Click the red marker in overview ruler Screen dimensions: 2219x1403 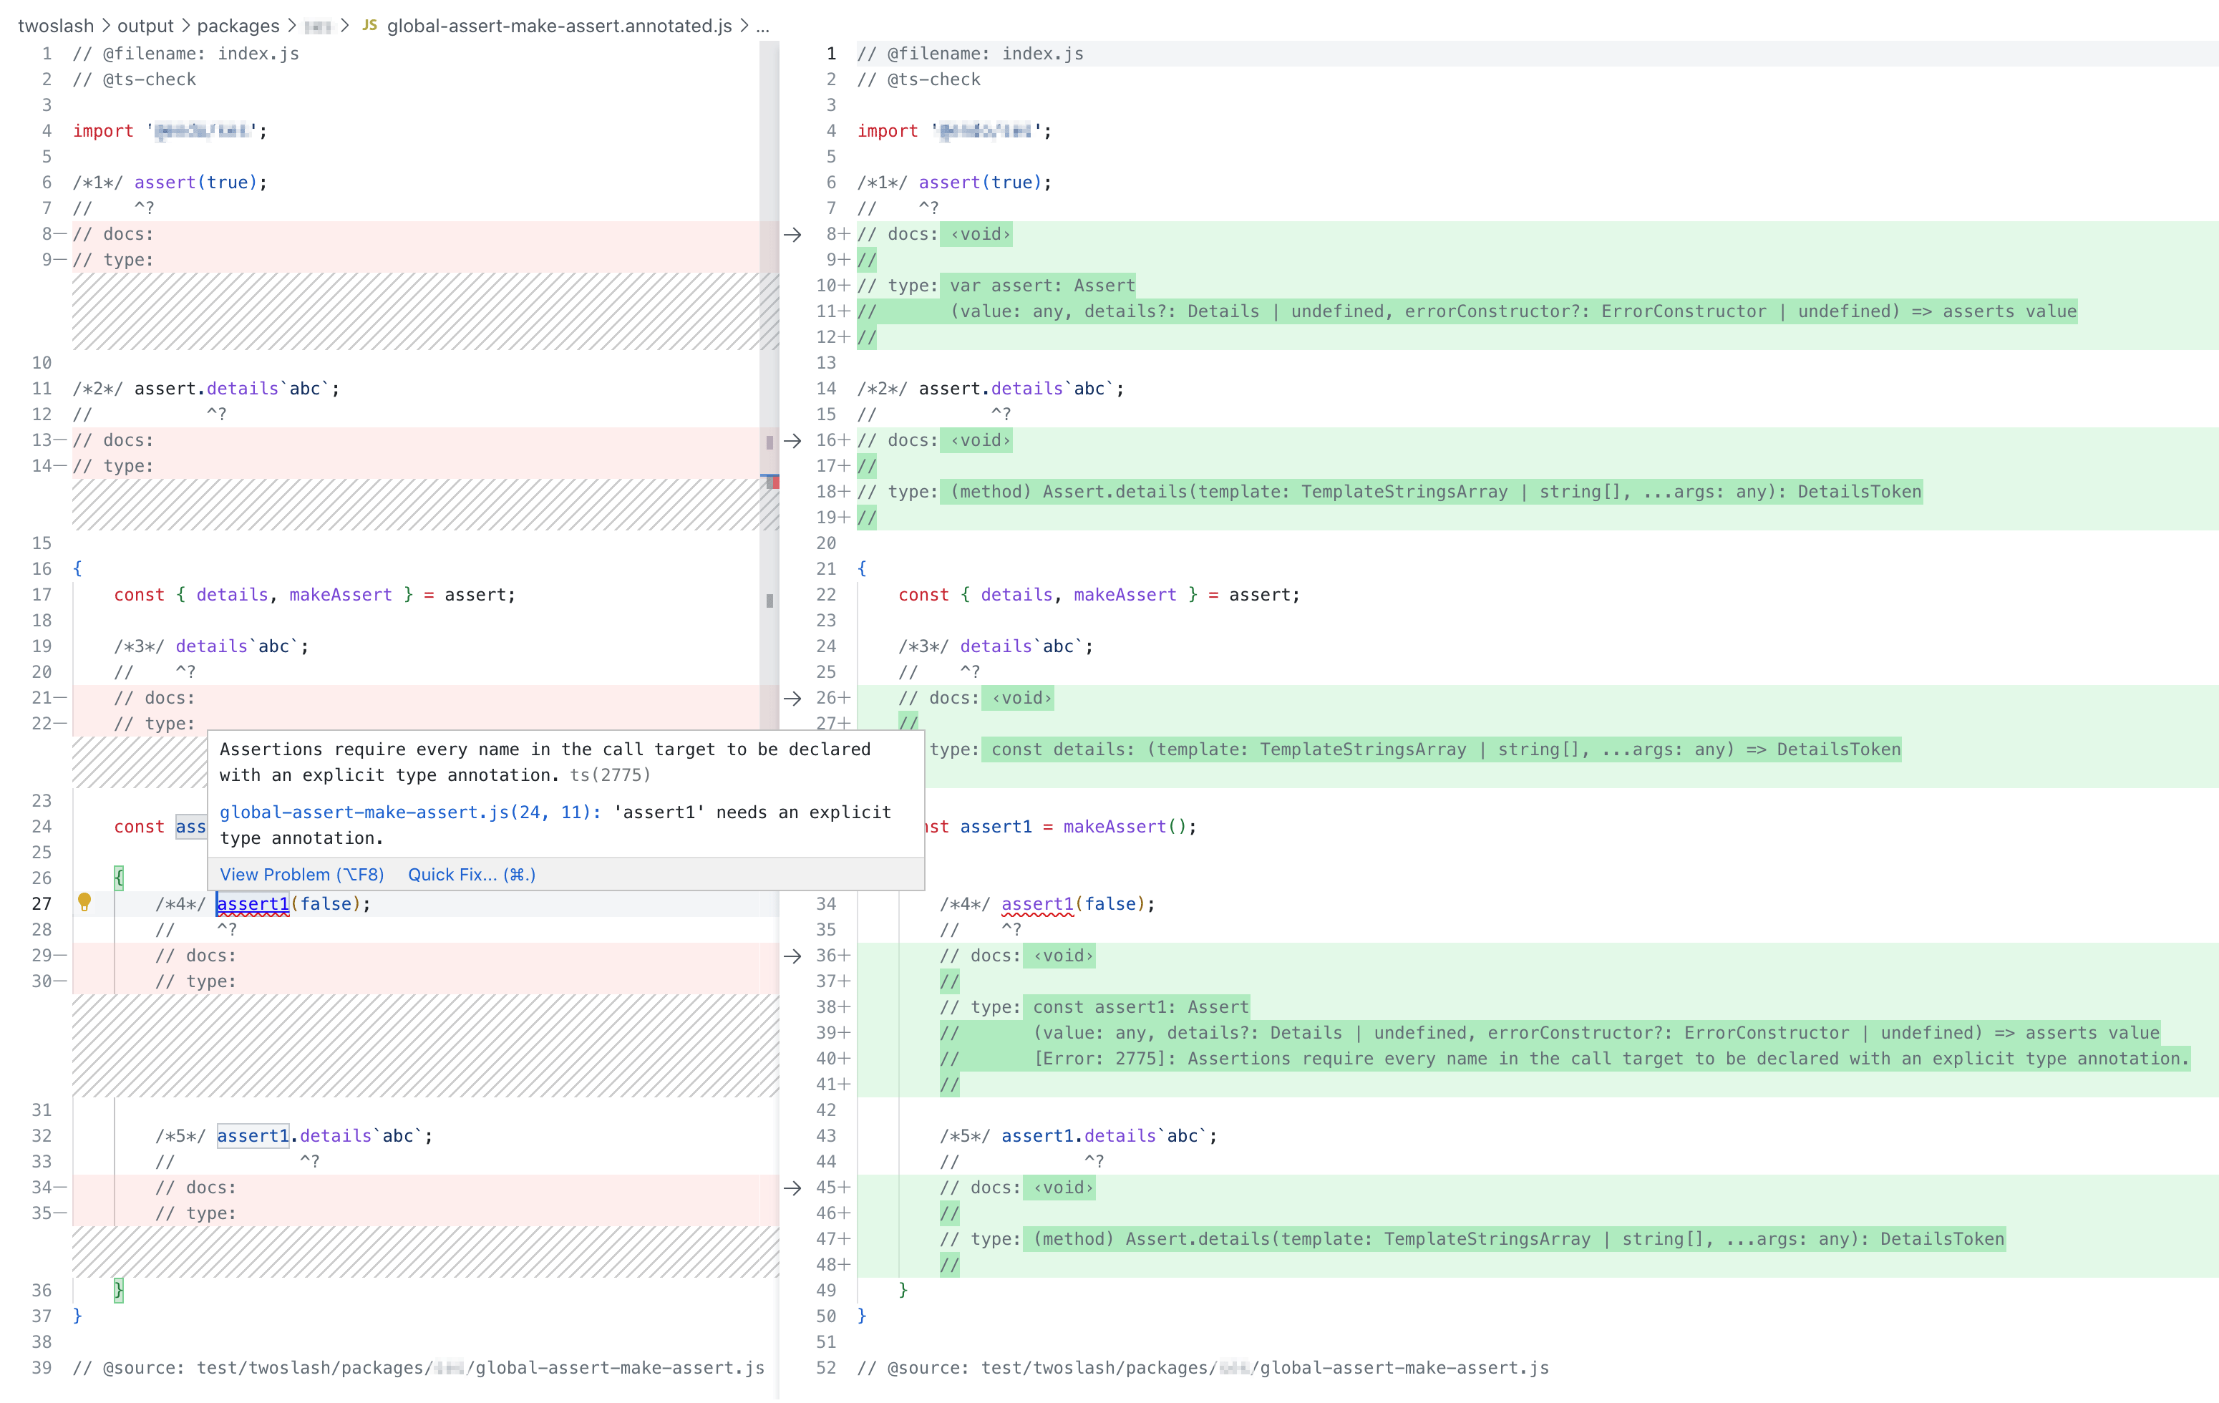[776, 482]
